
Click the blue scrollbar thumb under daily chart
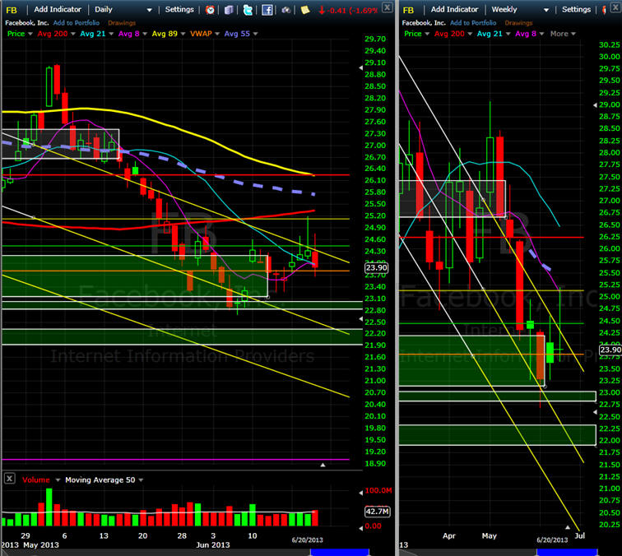point(340,552)
